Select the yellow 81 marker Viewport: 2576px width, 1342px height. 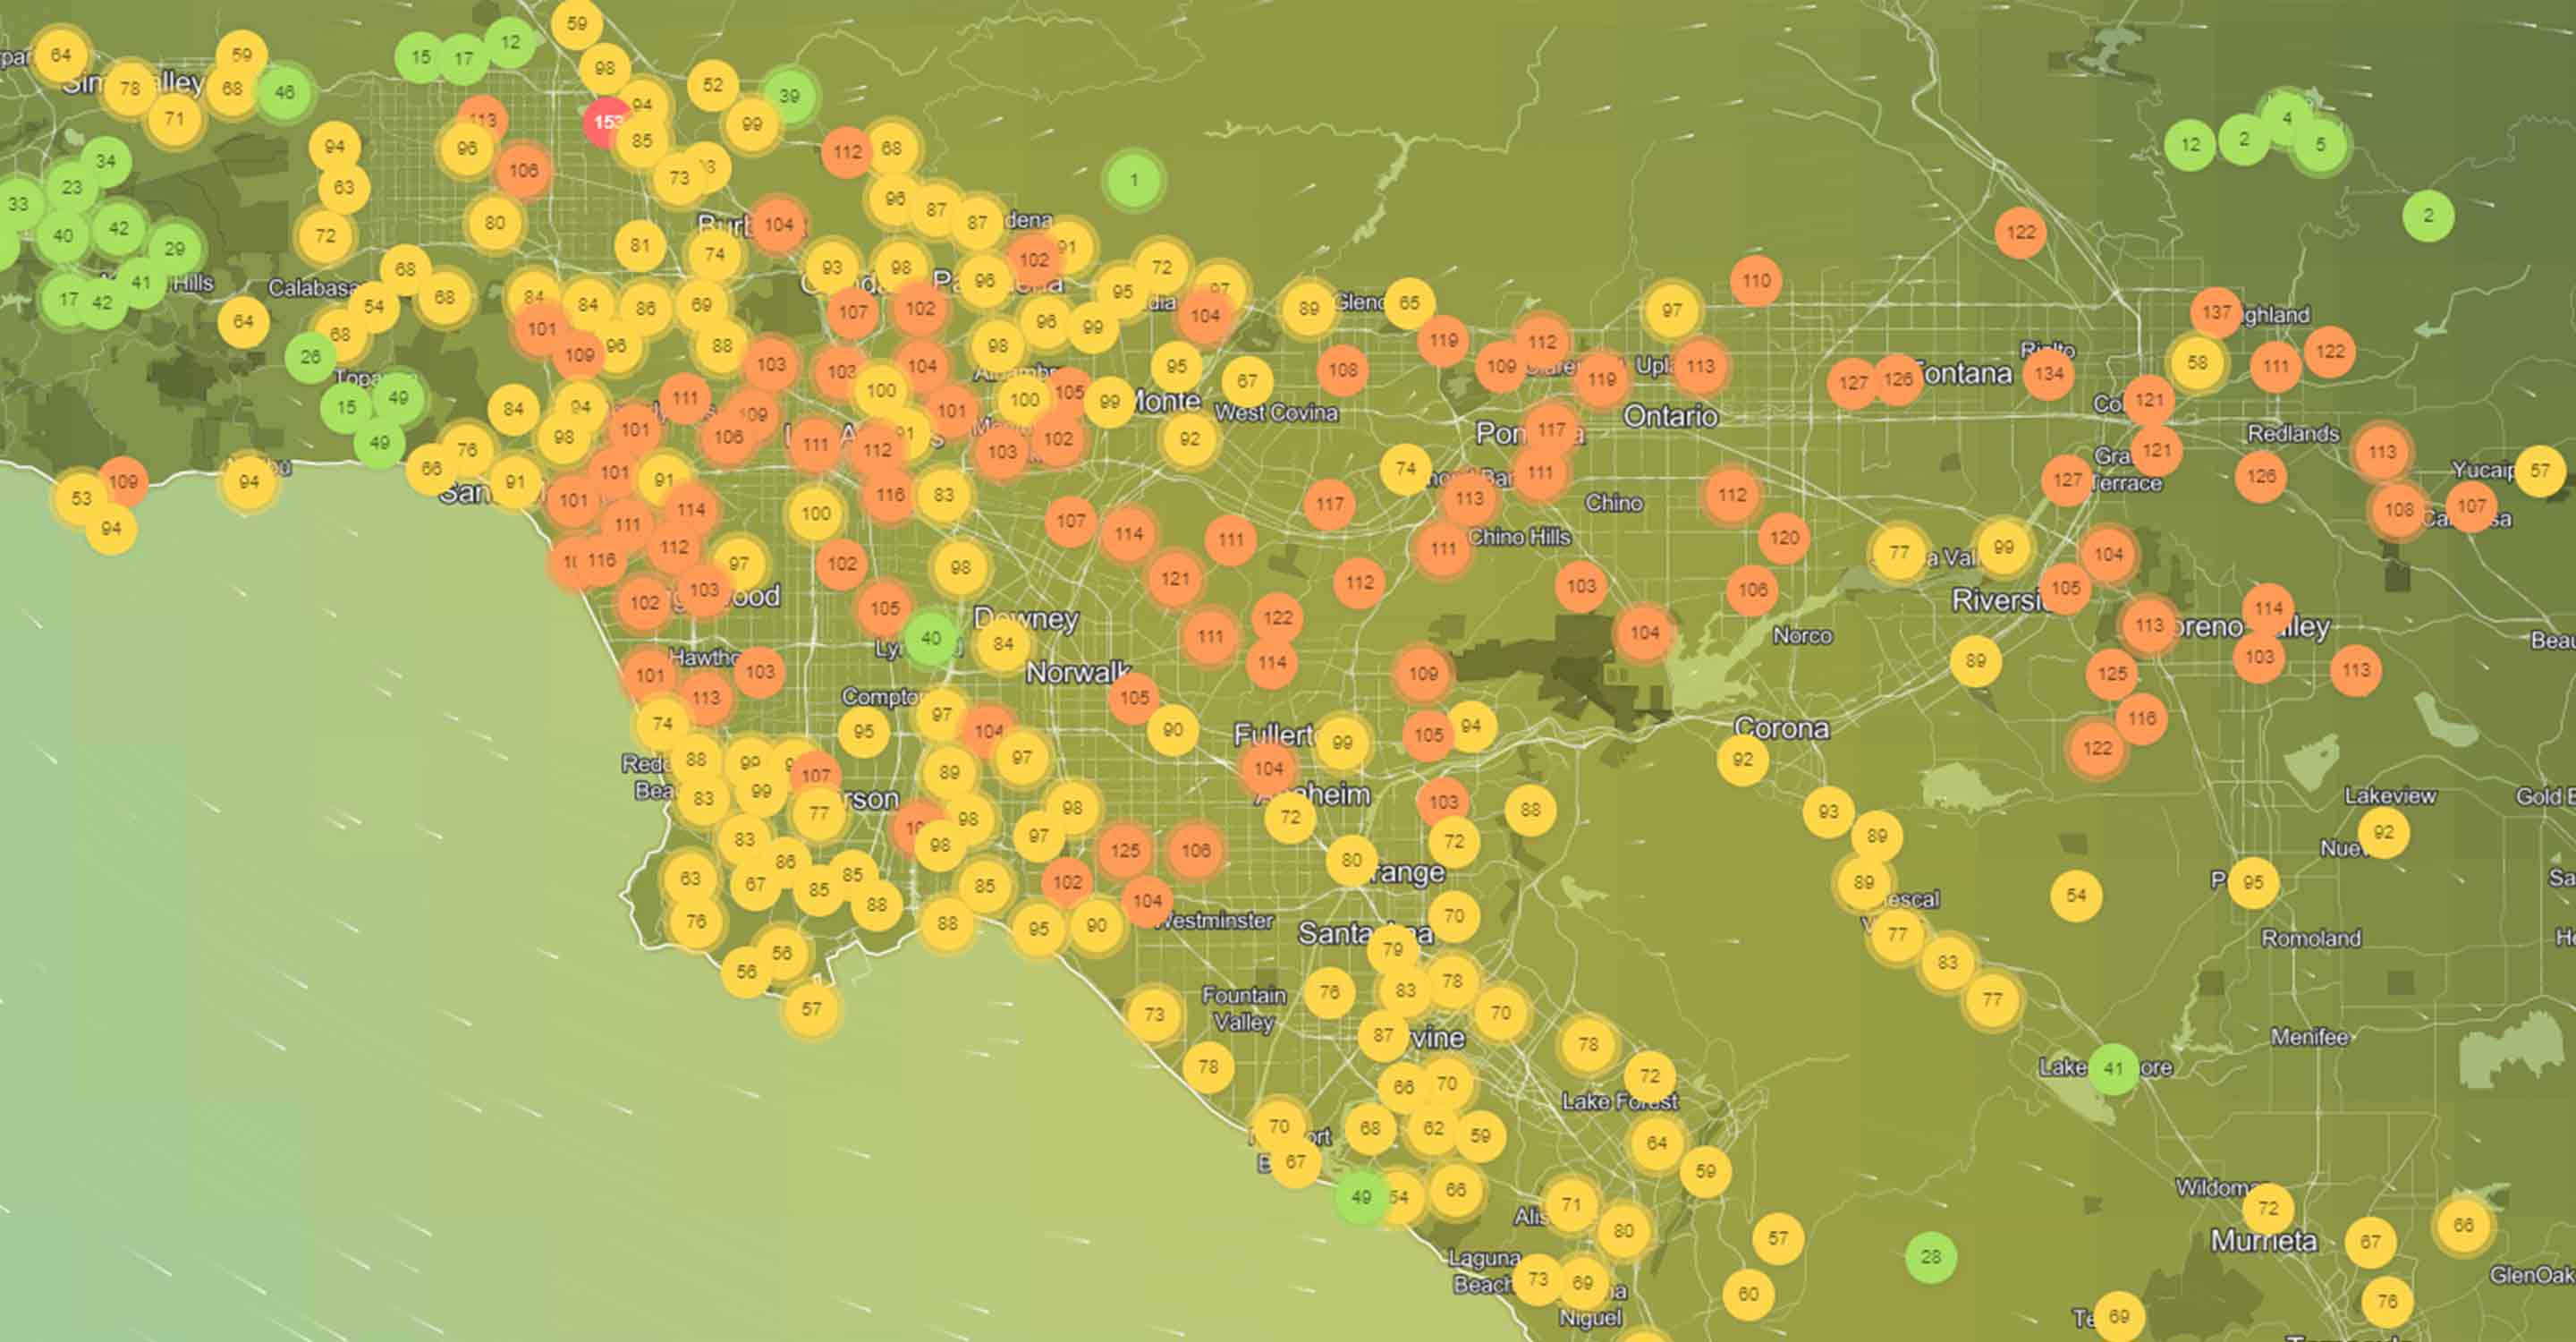[640, 245]
